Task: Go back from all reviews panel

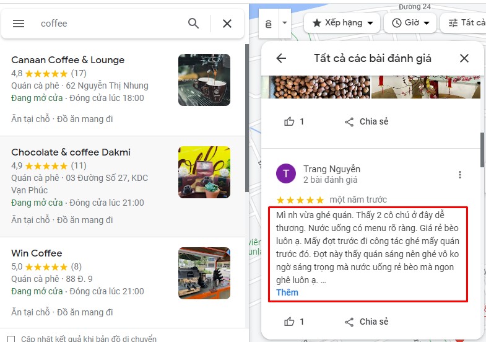Action: [281, 58]
